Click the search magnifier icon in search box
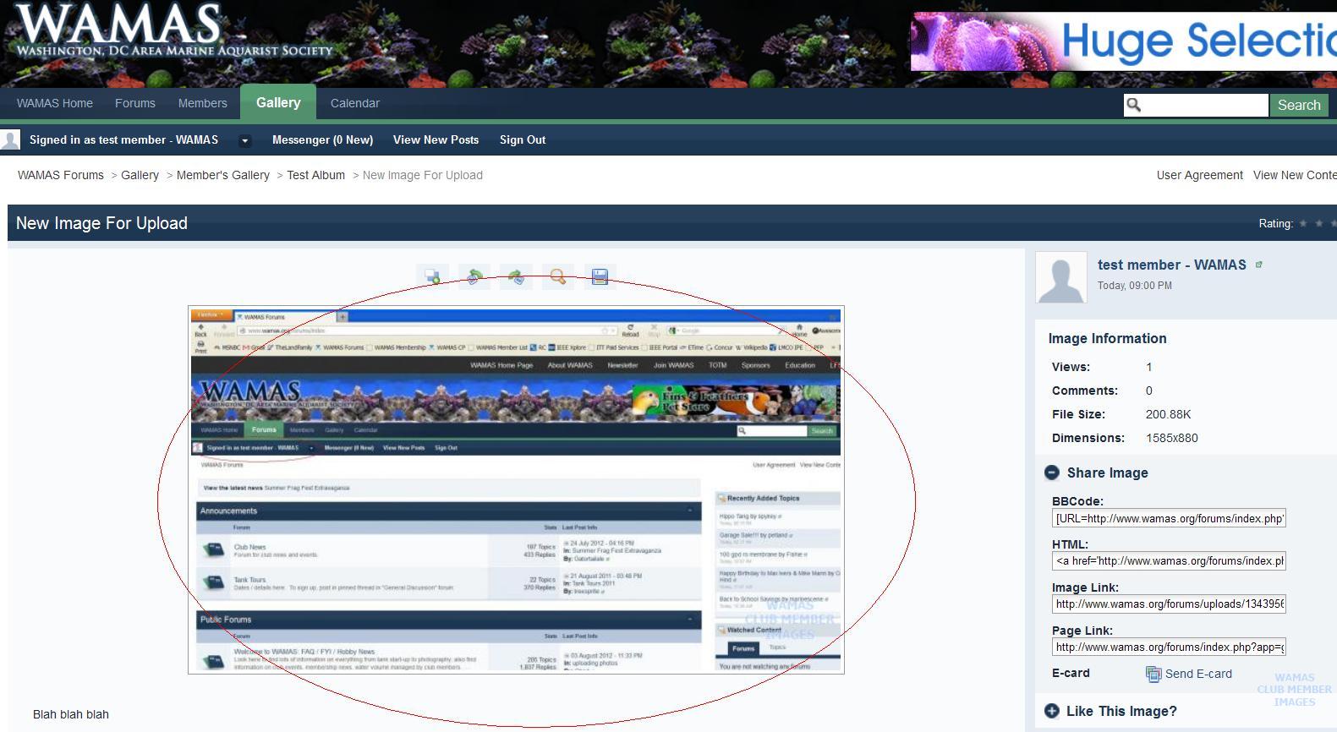1337x732 pixels. pos(1134,105)
